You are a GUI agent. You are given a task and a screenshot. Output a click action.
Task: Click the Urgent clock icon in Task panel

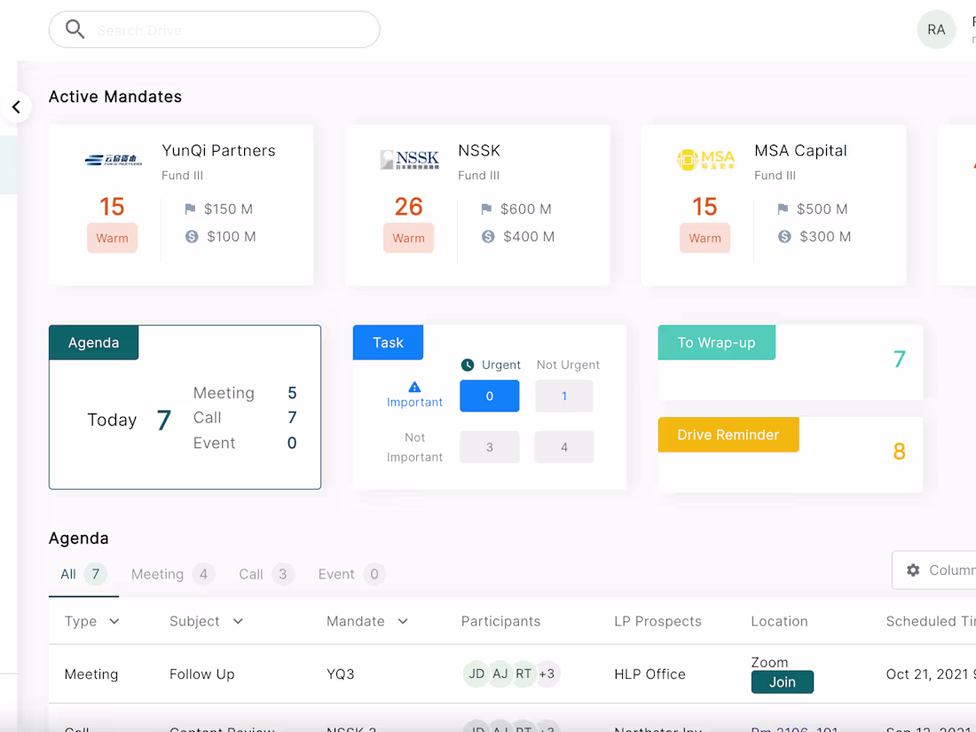click(x=466, y=365)
